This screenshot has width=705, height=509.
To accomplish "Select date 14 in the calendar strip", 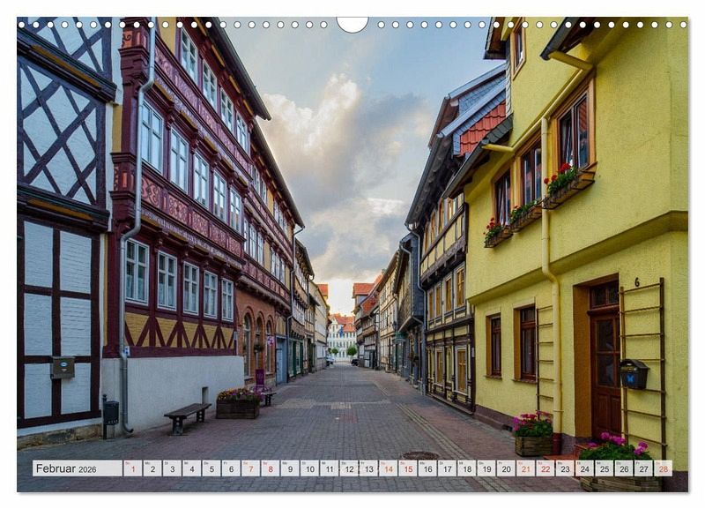I will tap(388, 468).
